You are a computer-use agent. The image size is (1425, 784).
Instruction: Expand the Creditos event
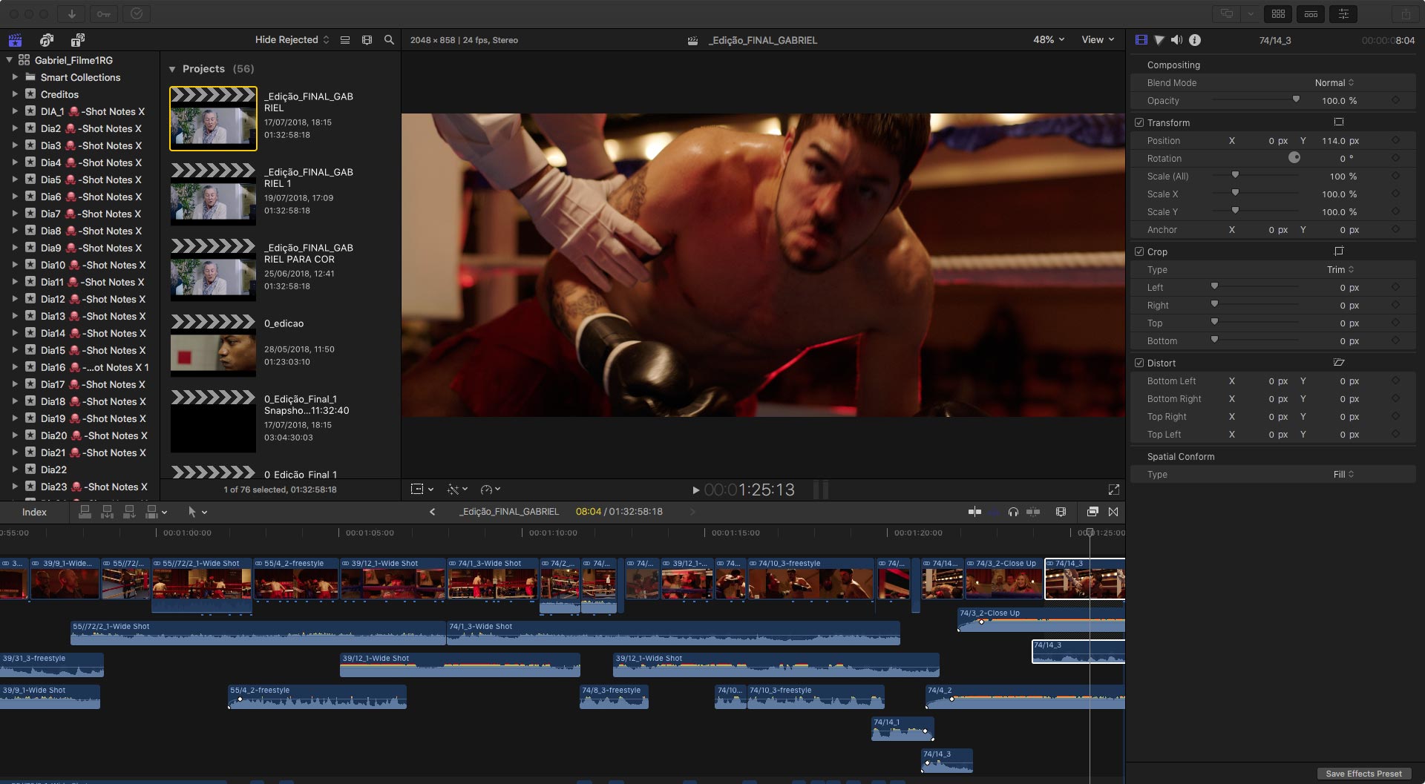click(15, 94)
